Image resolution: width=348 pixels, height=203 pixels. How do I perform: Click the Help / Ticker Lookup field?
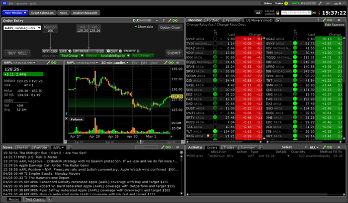point(296,13)
